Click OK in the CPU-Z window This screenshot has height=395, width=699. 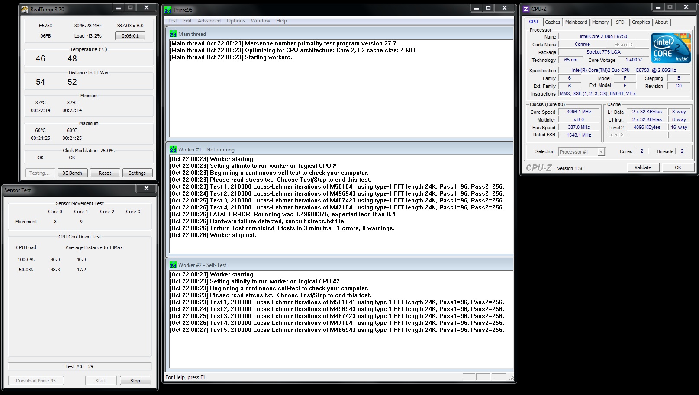pos(678,167)
